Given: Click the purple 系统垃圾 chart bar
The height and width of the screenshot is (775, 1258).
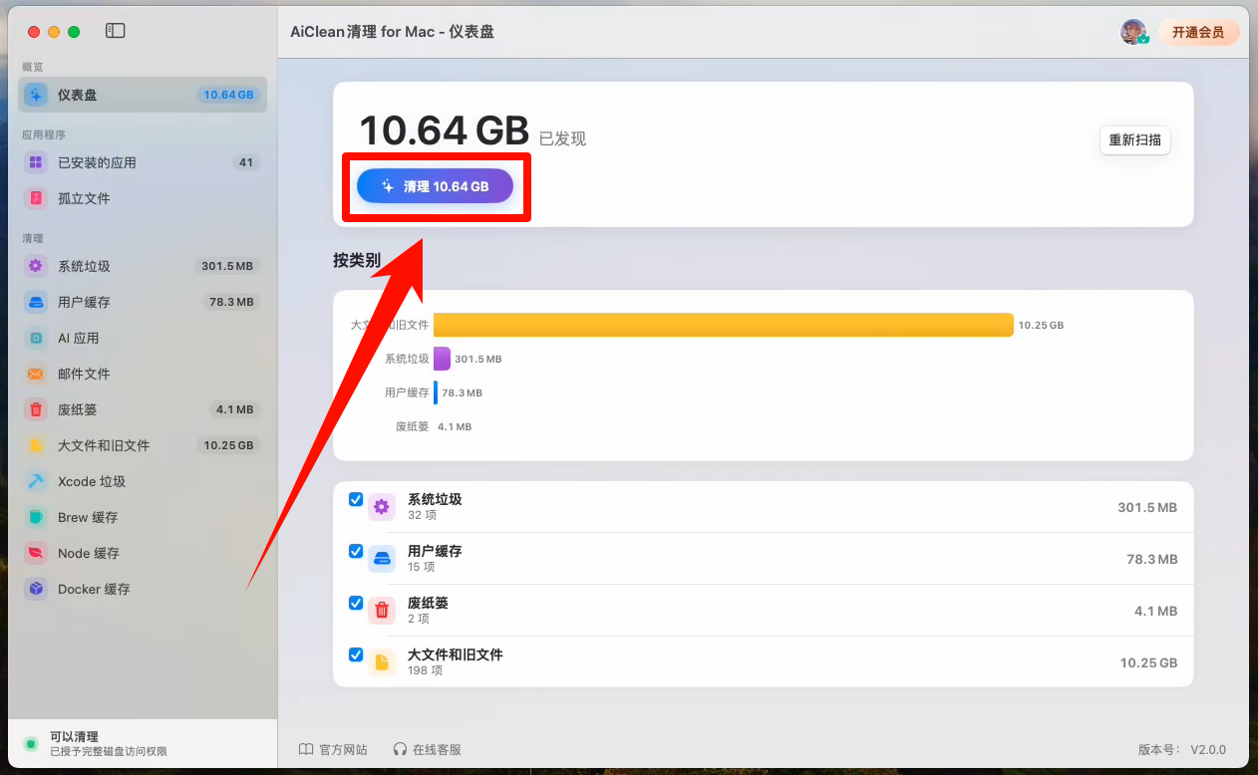Looking at the screenshot, I should coord(442,359).
